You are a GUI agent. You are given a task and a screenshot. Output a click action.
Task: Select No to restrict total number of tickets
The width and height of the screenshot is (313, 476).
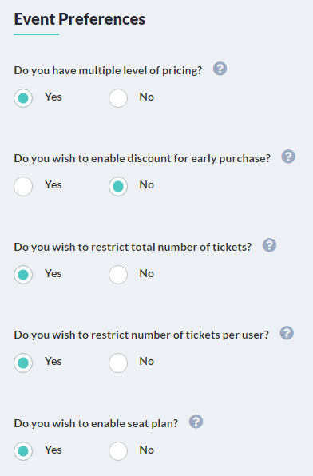pos(118,275)
